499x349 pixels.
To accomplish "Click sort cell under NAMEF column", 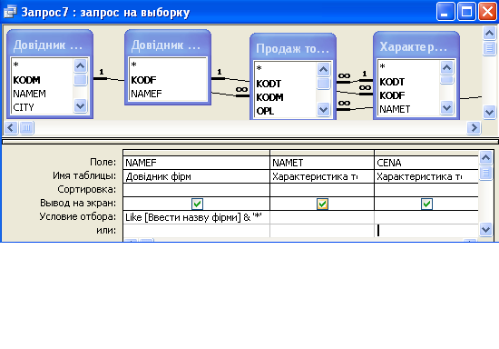I will (x=196, y=190).
